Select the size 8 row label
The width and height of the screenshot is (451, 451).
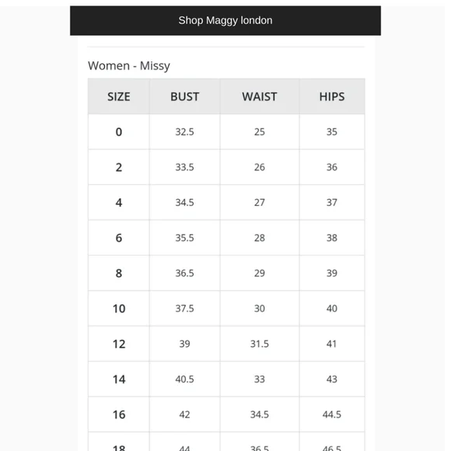[x=119, y=273]
